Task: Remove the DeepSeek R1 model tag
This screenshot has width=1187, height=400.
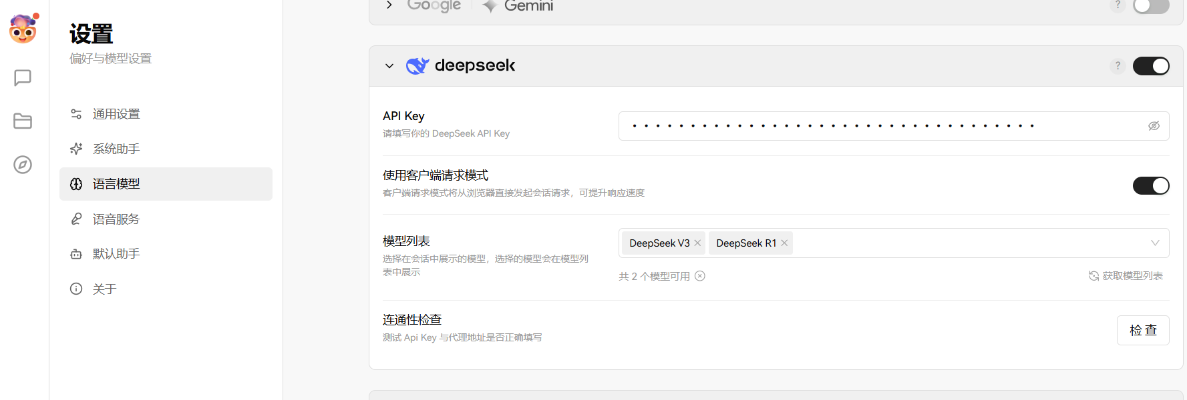Action: pos(784,243)
